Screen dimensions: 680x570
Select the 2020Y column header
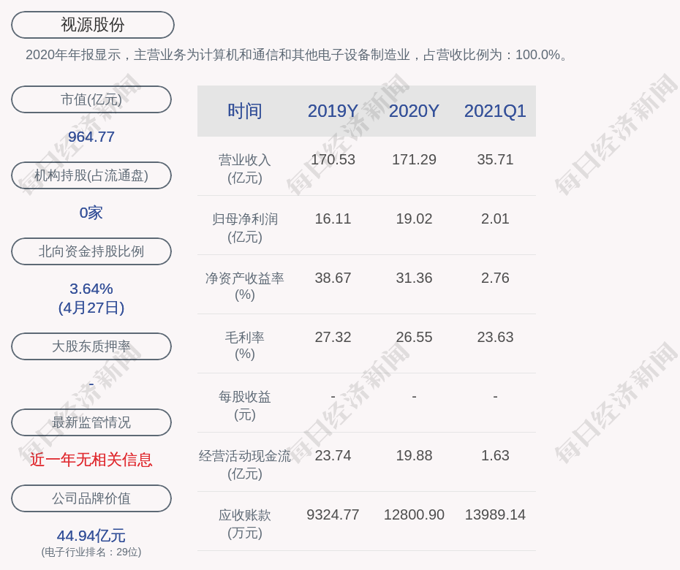tap(414, 111)
